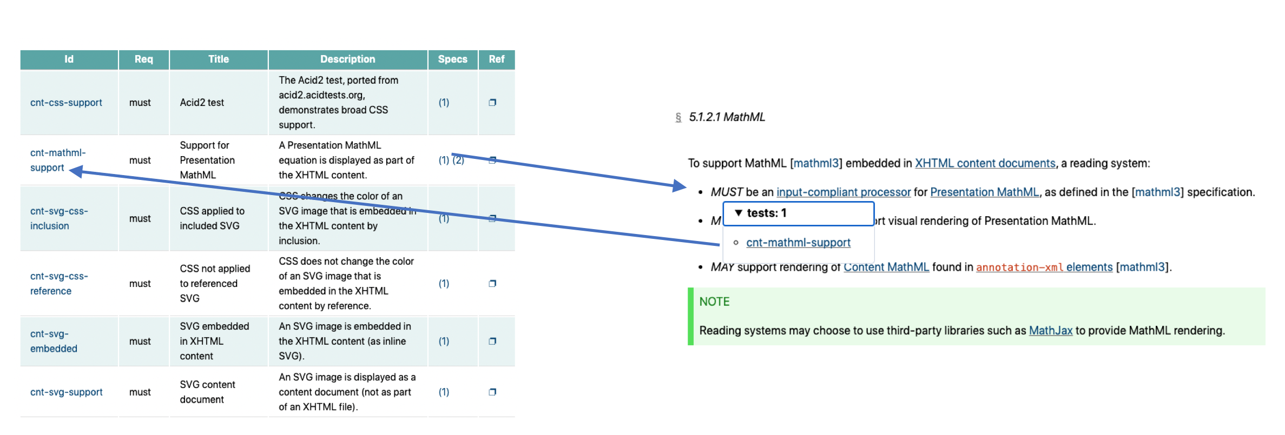
Task: Collapse the "tests: 1" disclosure triangle
Action: click(x=738, y=213)
